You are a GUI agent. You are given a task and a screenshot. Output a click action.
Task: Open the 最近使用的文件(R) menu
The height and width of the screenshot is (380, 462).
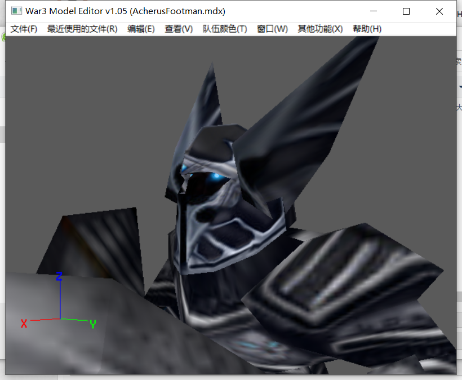[x=82, y=29]
